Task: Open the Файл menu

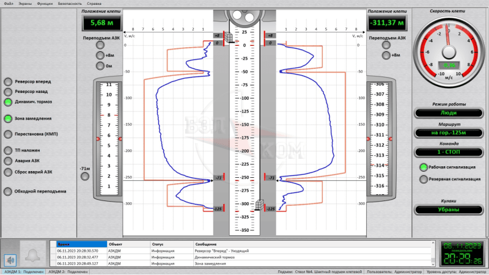Action: [x=8, y=3]
